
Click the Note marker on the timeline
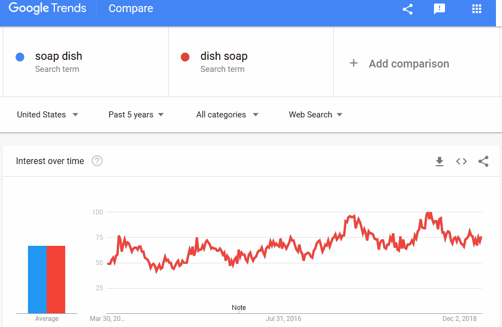tap(239, 308)
